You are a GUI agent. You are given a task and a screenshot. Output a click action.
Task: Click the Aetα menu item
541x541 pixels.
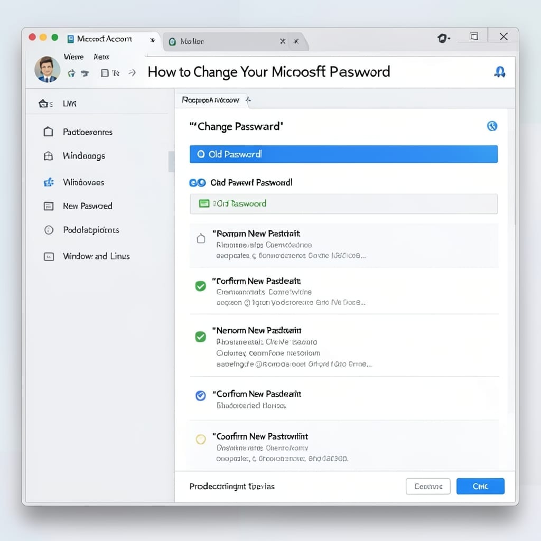(101, 57)
